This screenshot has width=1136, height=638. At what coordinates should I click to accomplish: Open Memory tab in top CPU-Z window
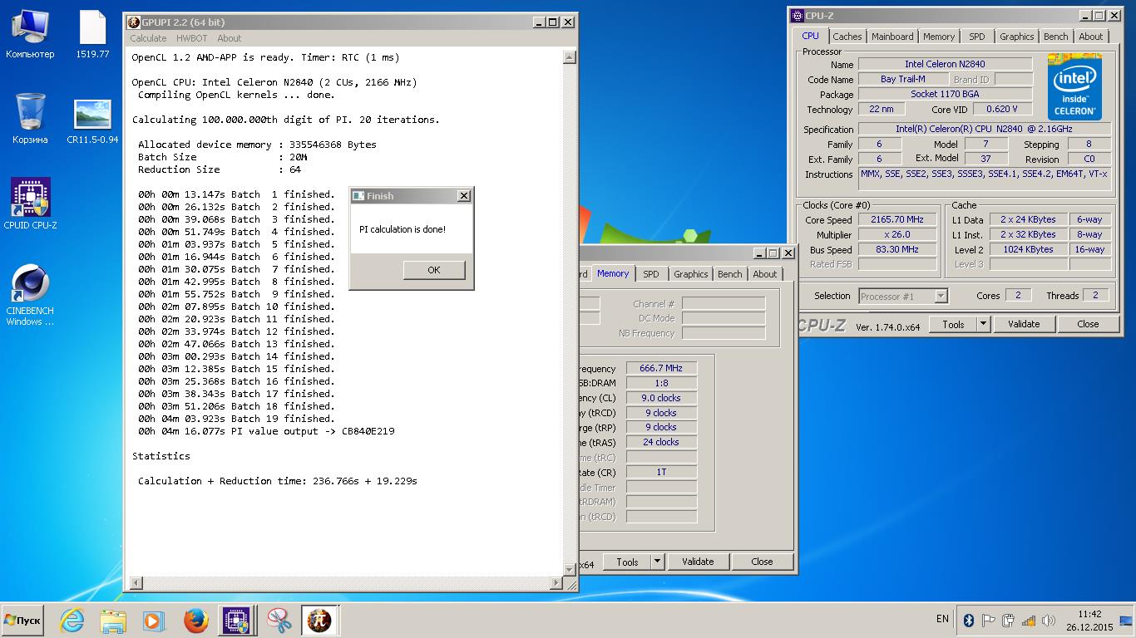[x=939, y=37]
